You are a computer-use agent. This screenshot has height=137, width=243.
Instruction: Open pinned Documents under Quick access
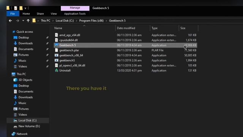26,49
